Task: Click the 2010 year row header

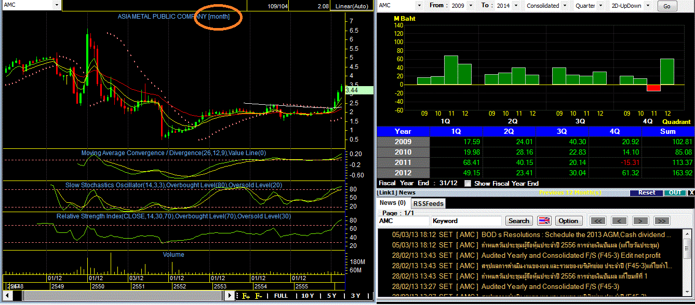Action: click(x=403, y=152)
